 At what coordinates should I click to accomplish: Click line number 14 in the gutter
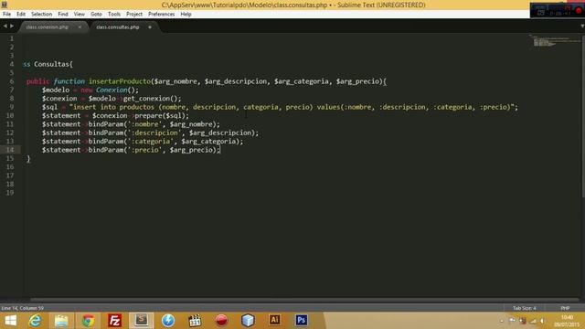pyautogui.click(x=10, y=150)
